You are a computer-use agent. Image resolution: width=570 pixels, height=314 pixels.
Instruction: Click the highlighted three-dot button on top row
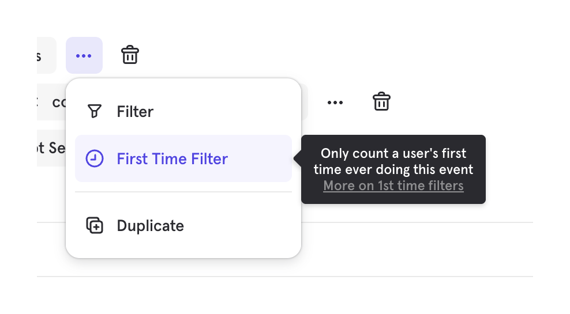pyautogui.click(x=84, y=55)
